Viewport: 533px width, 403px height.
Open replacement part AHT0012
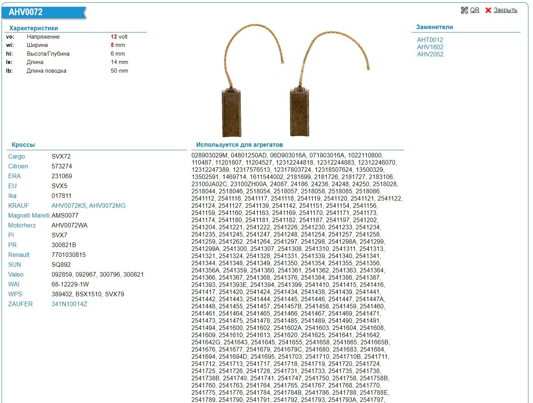click(x=430, y=40)
